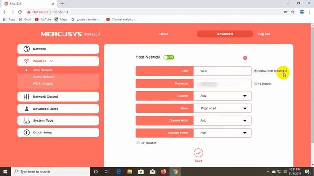
Task: Open the Windows Start menu
Action: click(x=5, y=172)
